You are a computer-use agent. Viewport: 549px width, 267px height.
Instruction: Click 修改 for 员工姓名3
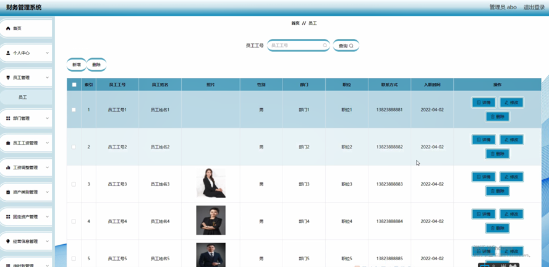(x=511, y=177)
